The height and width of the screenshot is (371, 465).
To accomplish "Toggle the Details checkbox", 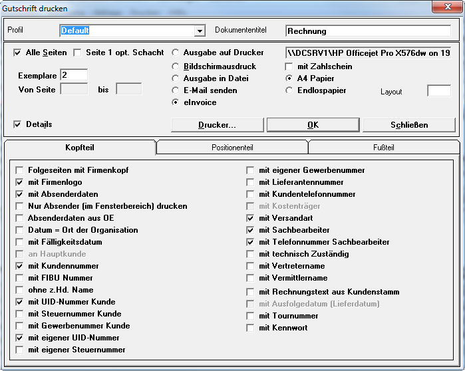I will click(x=18, y=124).
